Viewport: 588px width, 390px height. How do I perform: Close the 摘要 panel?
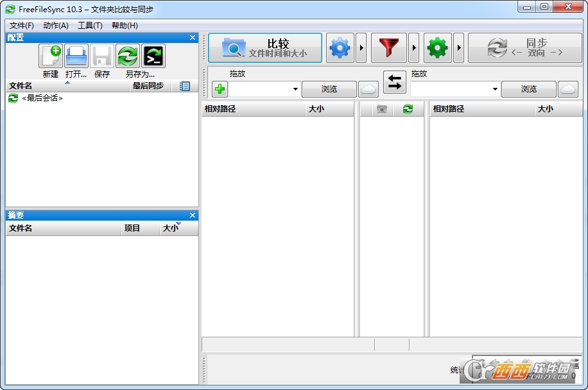(193, 215)
